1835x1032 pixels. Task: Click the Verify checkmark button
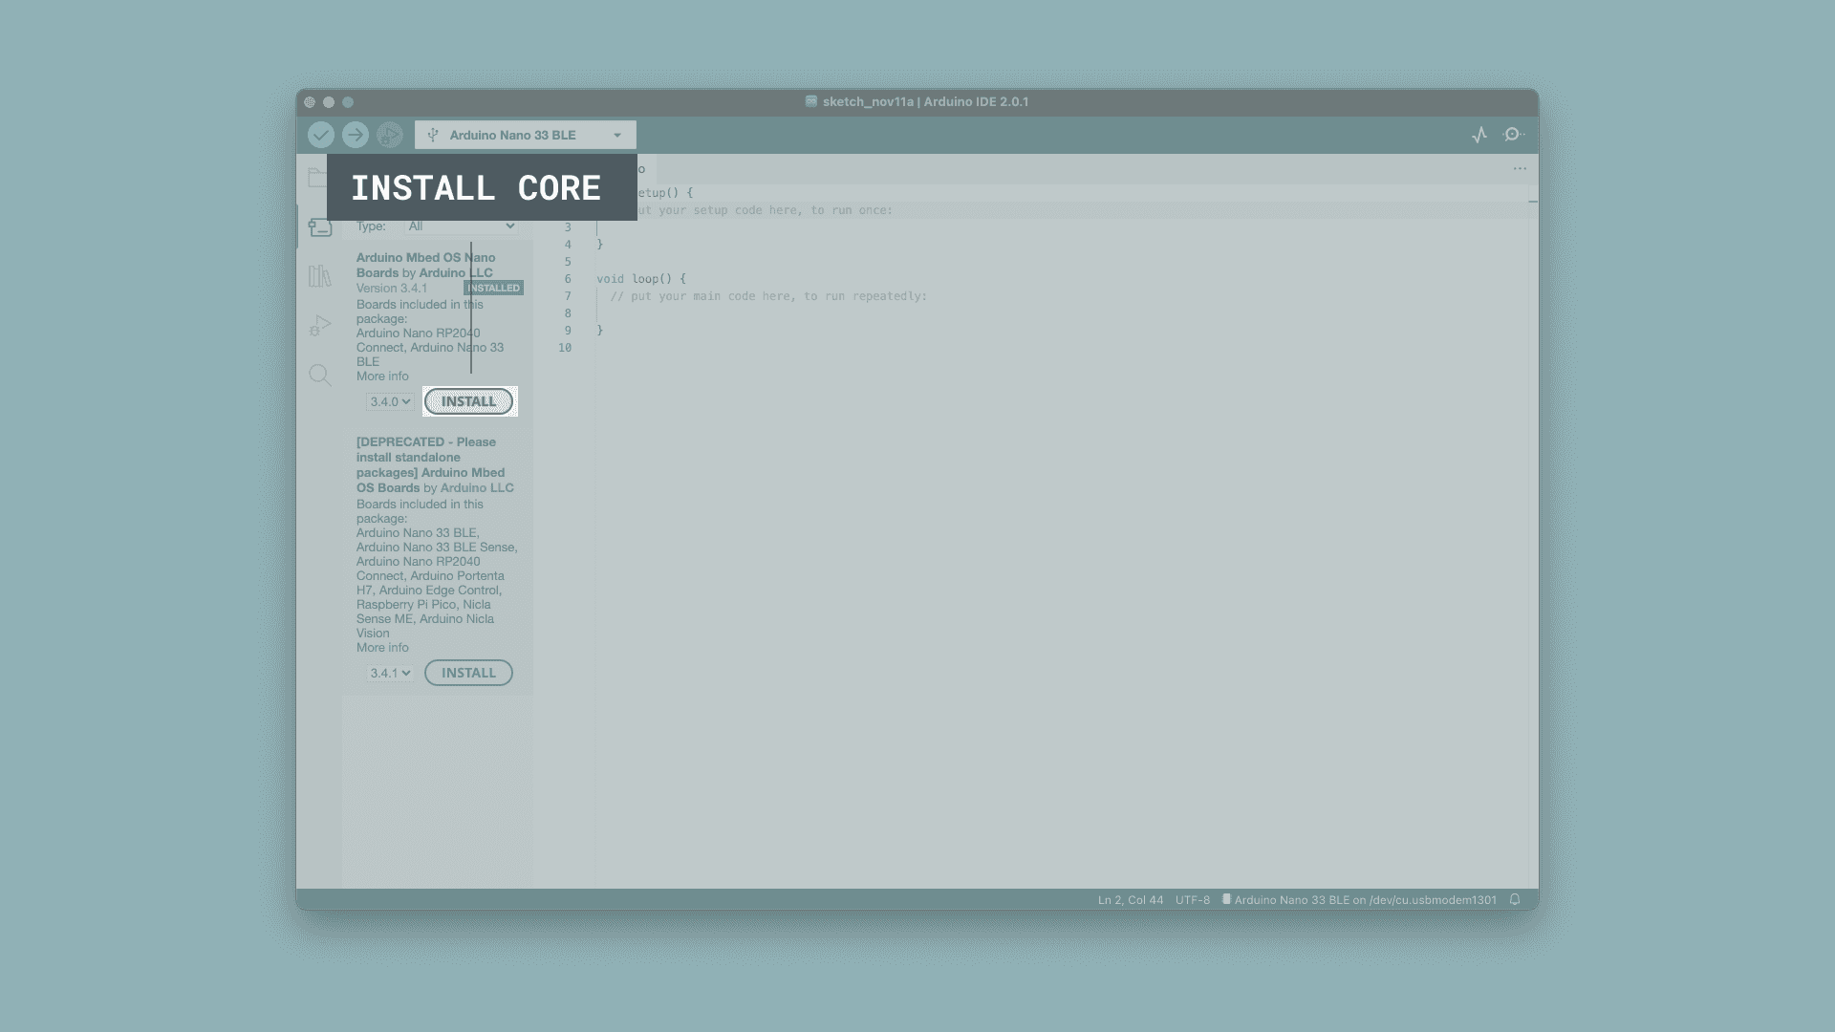tap(321, 135)
